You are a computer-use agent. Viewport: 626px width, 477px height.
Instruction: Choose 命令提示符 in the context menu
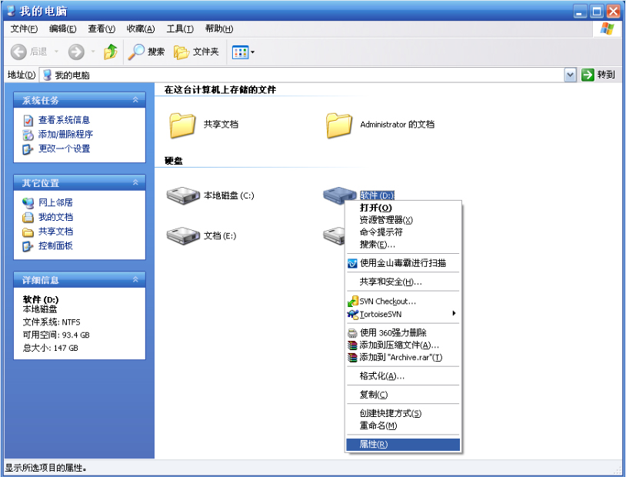point(403,232)
